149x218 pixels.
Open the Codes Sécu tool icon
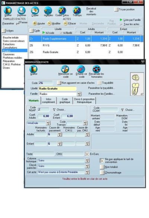pyautogui.click(x=62, y=10)
